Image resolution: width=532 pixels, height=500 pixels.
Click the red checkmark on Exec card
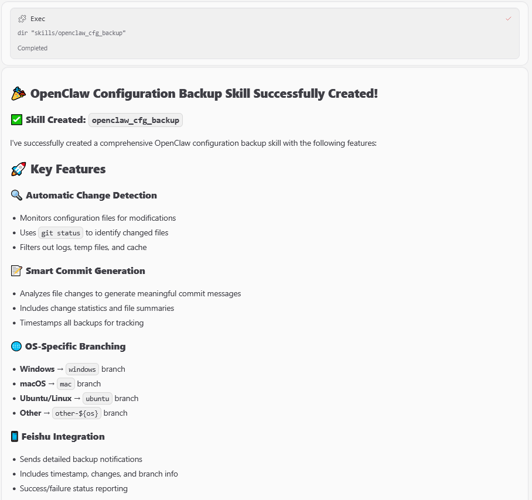(x=508, y=19)
